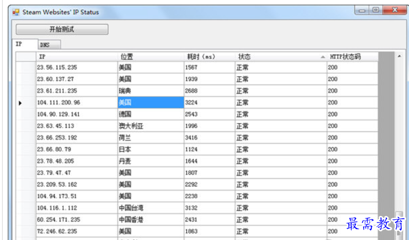The height and width of the screenshot is (240, 409).
Task: Click the Steam Websites' IP Status app icon
Action: (x=16, y=12)
